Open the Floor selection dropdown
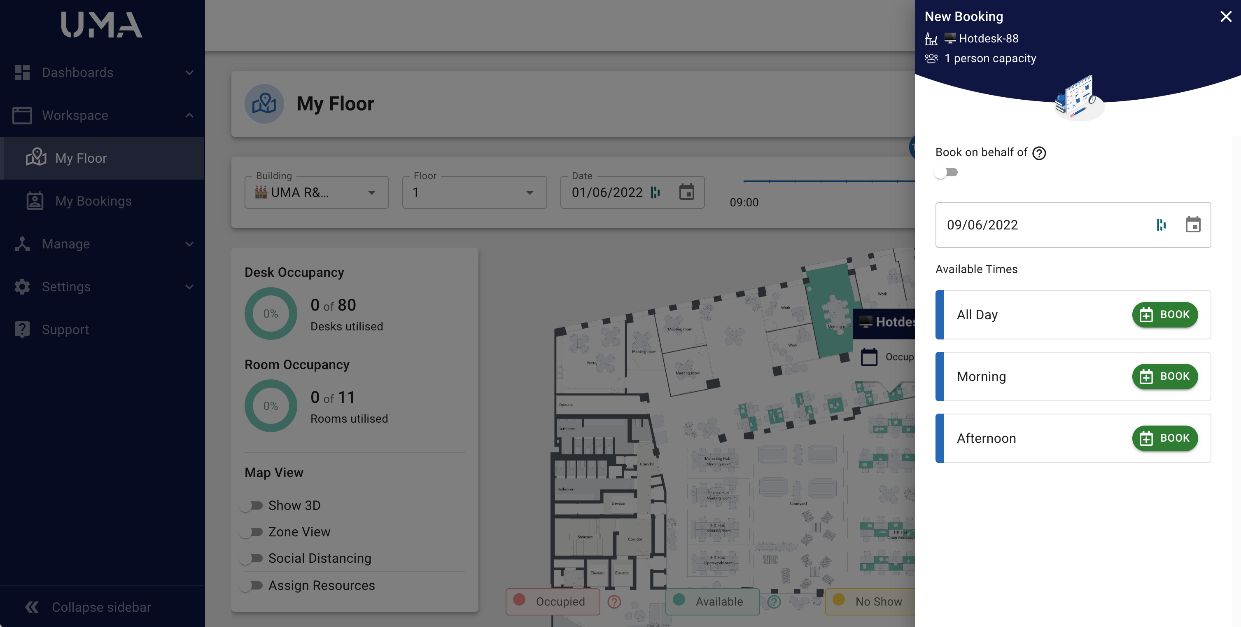The height and width of the screenshot is (627, 1241). tap(474, 192)
